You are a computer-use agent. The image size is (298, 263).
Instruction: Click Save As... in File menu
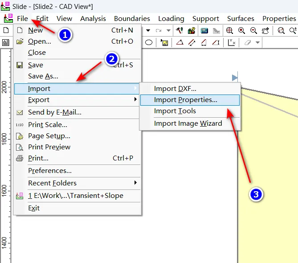[43, 76]
